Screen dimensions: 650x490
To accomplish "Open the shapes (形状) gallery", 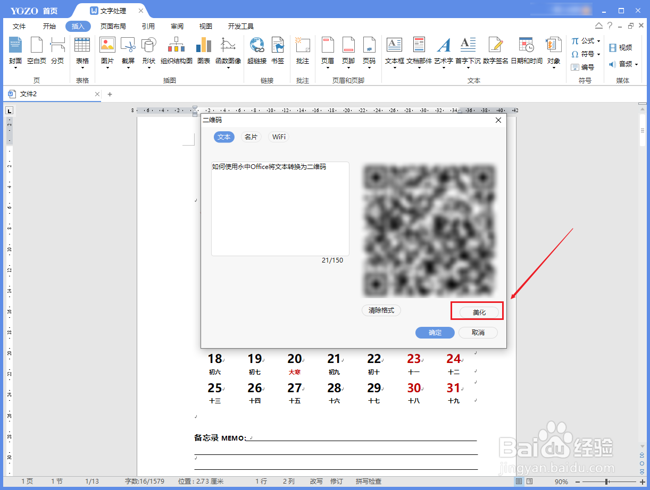I will pyautogui.click(x=148, y=52).
